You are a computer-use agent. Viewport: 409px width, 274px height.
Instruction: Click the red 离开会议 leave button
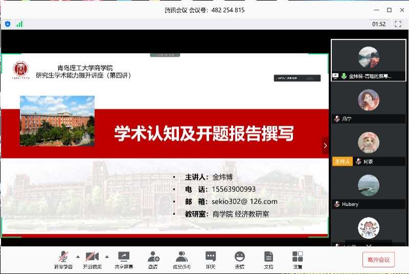(378, 260)
